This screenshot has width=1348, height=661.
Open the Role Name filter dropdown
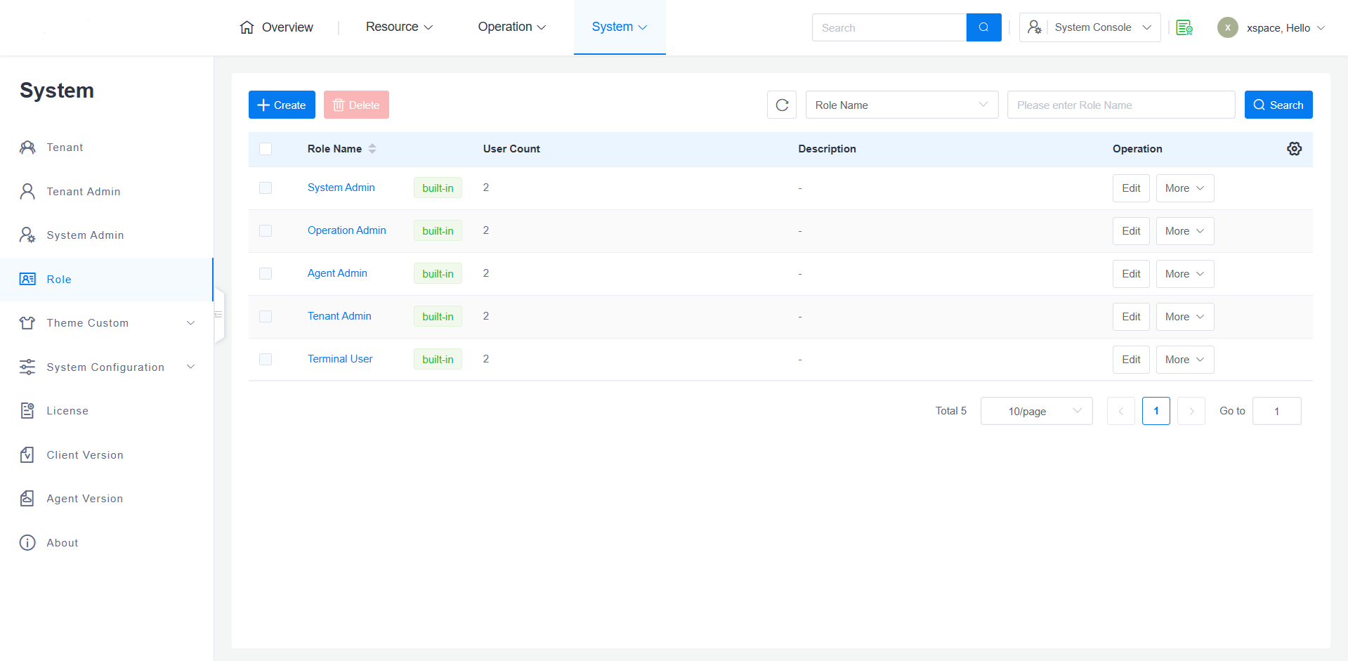click(901, 105)
